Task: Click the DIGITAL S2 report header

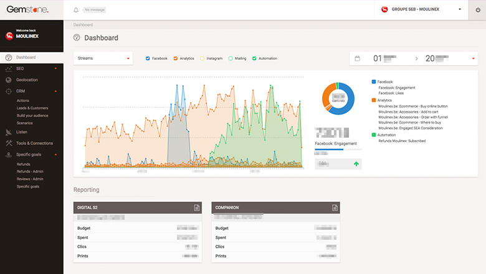Action: coord(138,207)
